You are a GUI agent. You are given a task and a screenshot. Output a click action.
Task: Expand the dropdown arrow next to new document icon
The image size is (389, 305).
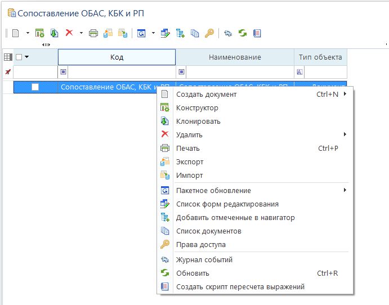28,33
